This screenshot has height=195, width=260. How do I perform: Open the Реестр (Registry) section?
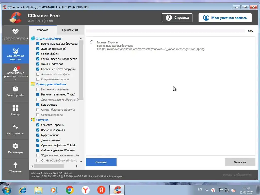tap(15, 111)
